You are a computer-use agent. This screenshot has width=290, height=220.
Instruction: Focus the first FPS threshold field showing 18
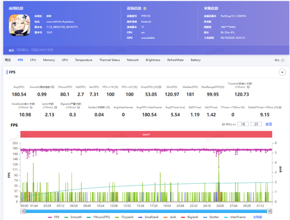pos(243,124)
